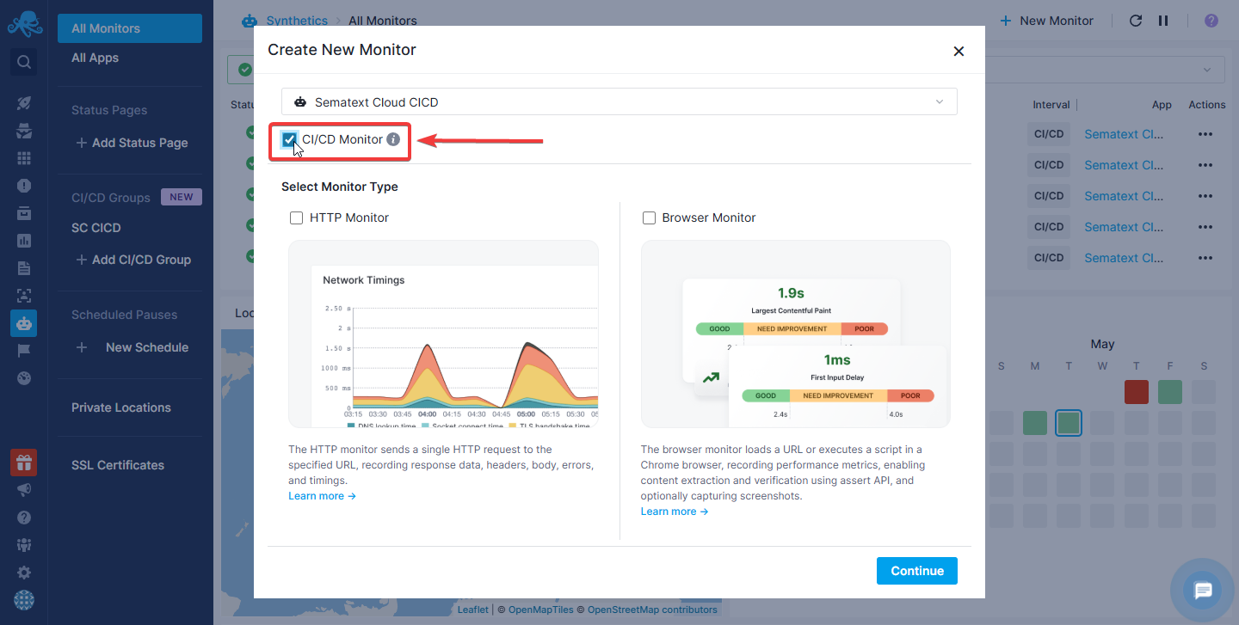
Task: Open the alerts exclamation icon in left rail
Action: pyautogui.click(x=24, y=186)
